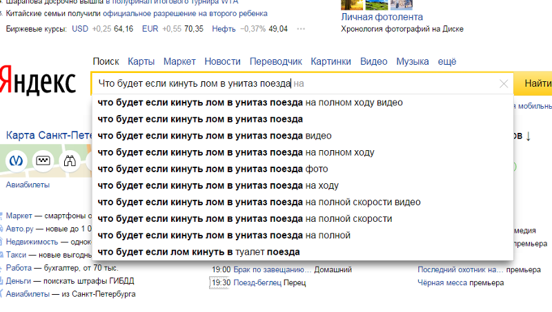Screen dimensions: 552x312
Task: Open the Музыка tab
Action: 413,61
